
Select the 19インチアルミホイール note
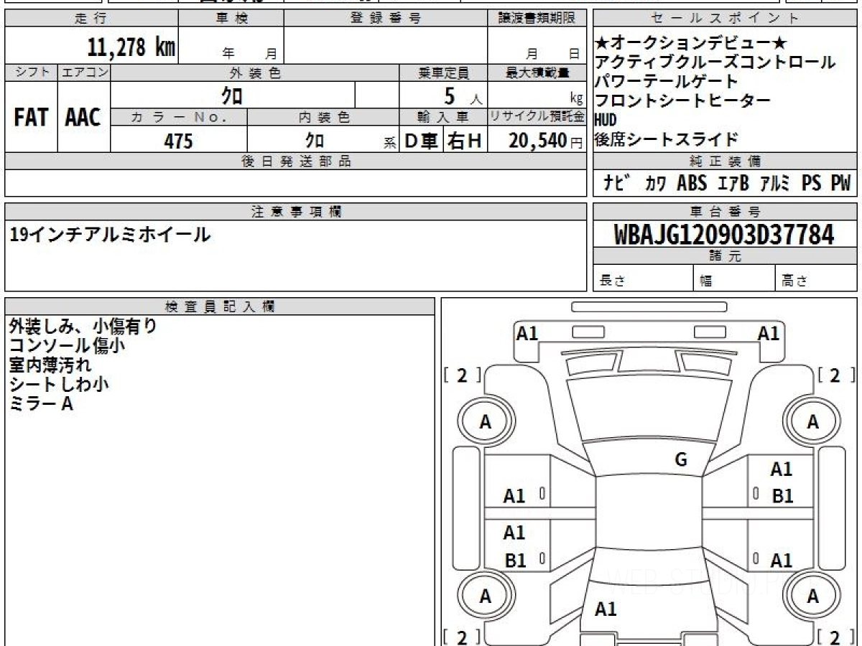coord(110,234)
